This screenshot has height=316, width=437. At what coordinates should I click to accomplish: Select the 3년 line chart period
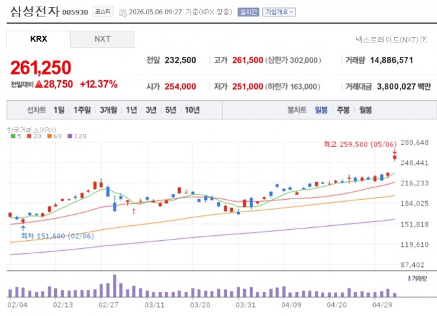click(151, 110)
